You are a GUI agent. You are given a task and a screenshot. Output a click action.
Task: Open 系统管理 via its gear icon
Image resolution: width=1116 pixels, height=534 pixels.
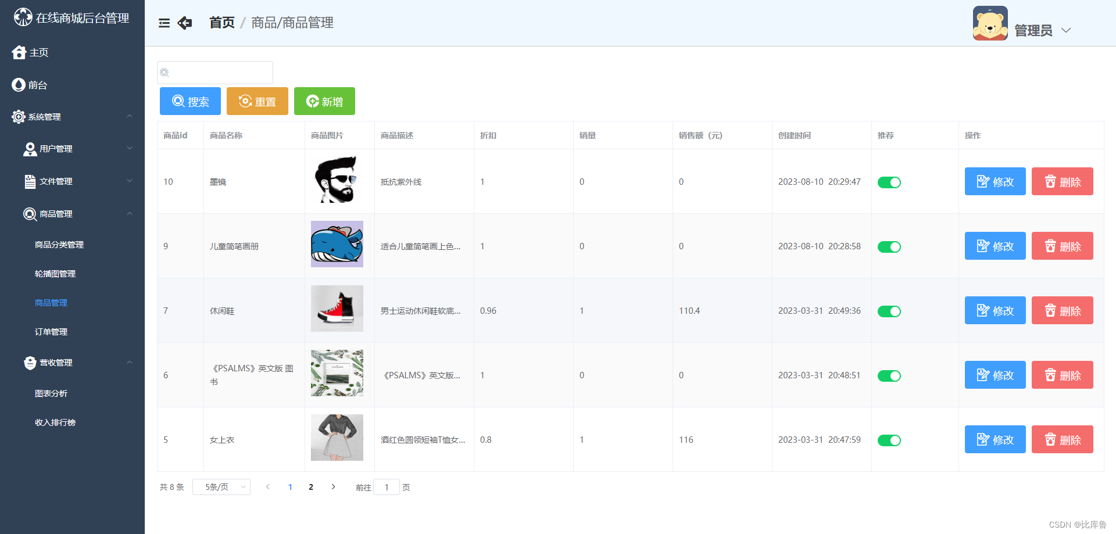click(17, 116)
